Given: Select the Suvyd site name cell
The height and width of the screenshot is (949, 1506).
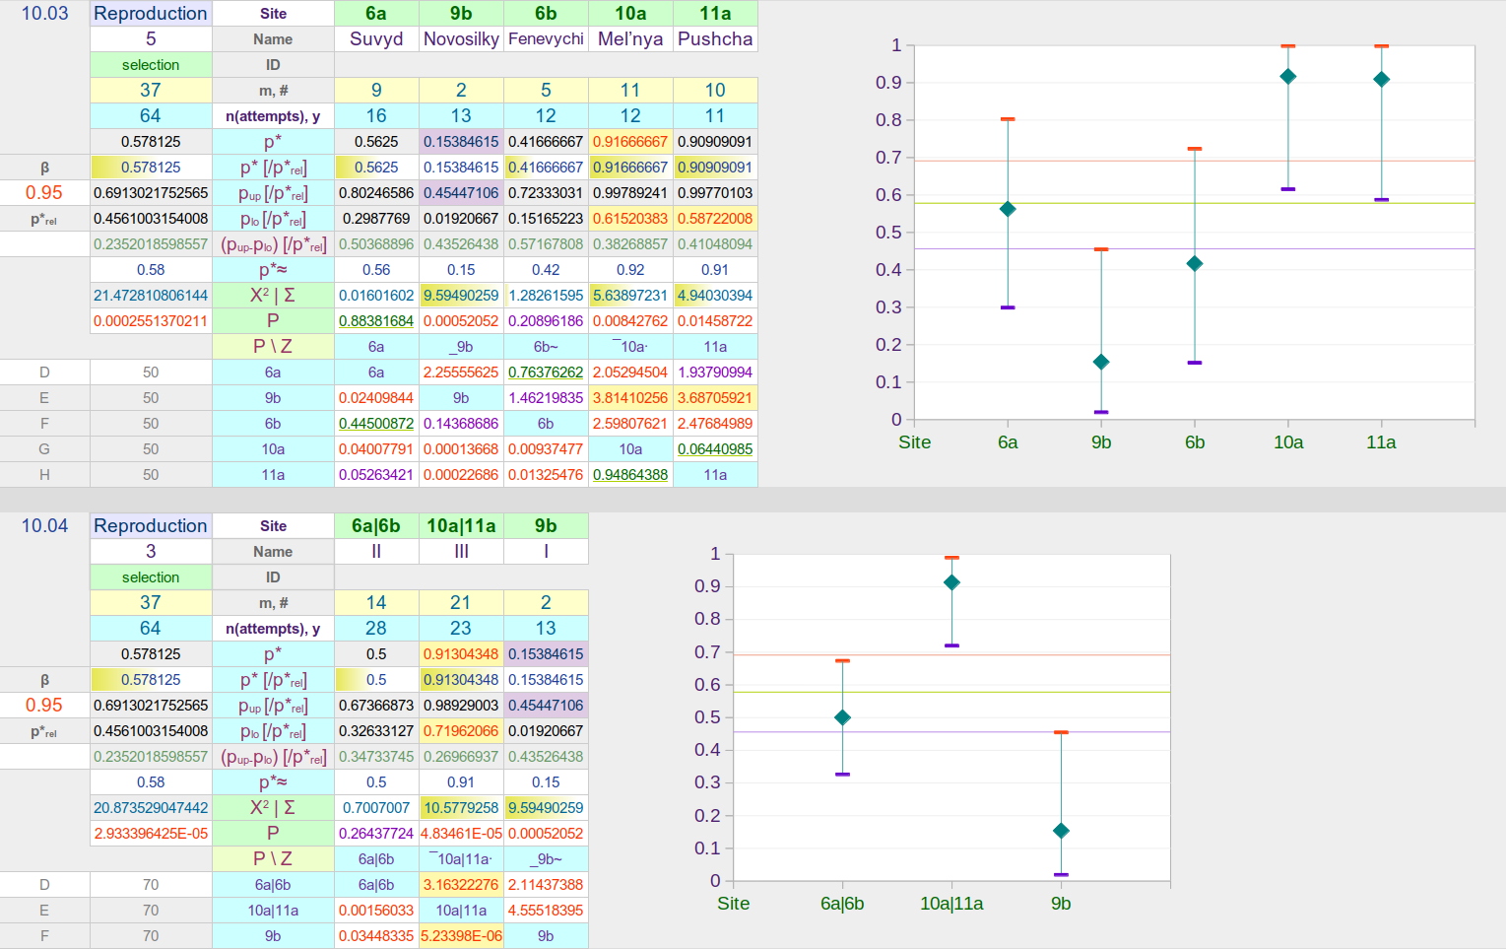Looking at the screenshot, I should tap(376, 39).
